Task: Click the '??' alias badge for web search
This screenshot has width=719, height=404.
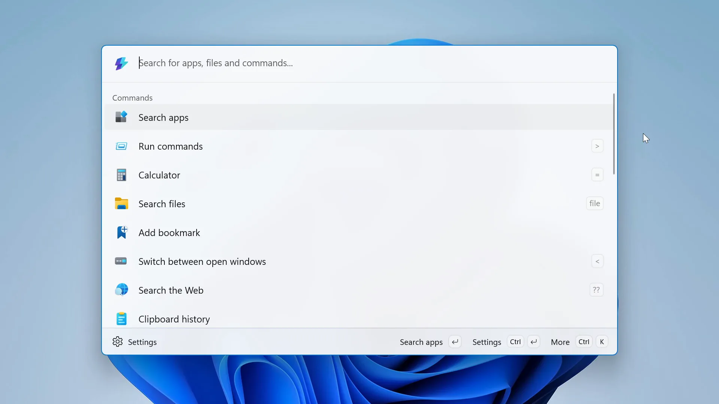Action: point(597,290)
